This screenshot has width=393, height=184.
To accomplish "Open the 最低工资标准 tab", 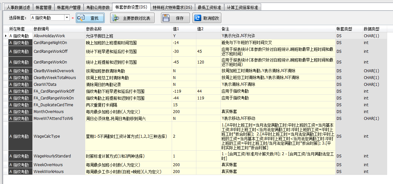I will click(x=209, y=7).
